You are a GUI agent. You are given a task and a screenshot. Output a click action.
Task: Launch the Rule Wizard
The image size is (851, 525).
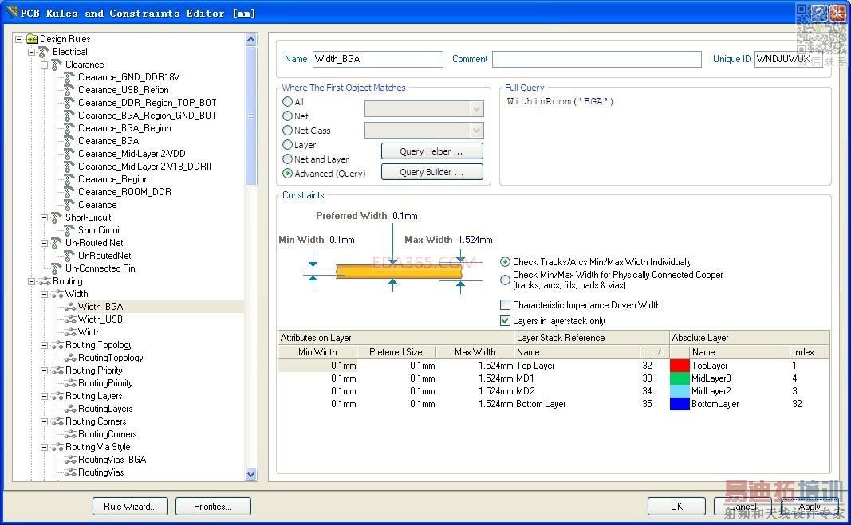coord(130,507)
